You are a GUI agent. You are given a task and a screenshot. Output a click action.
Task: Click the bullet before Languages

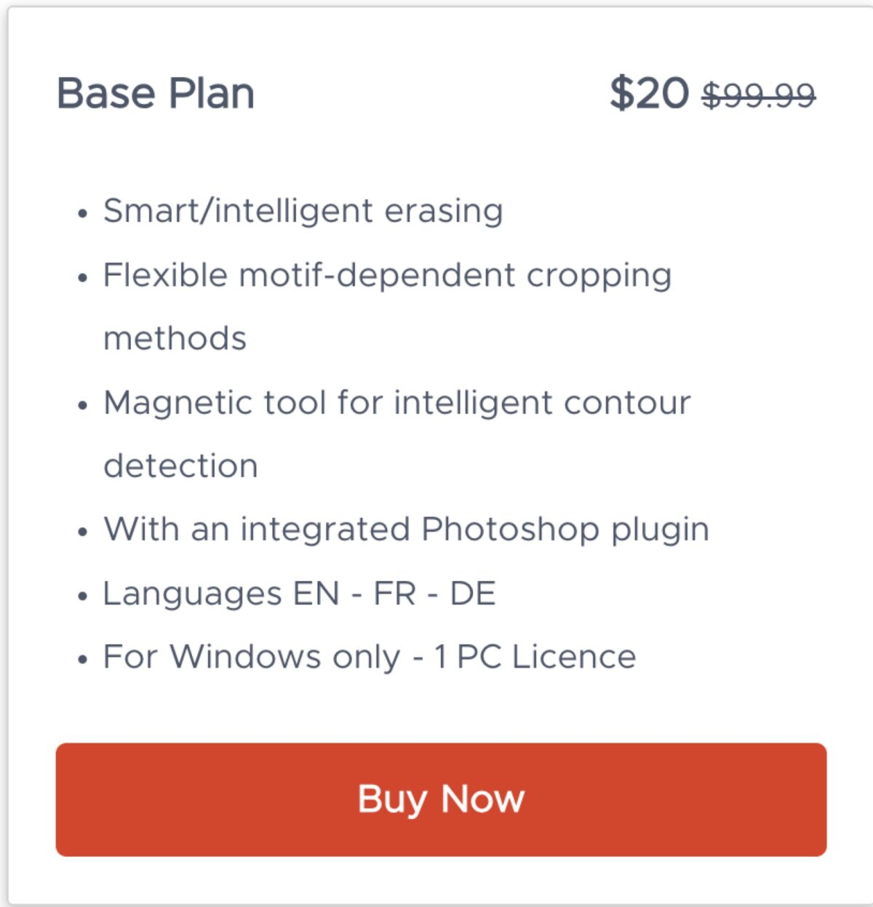(83, 596)
